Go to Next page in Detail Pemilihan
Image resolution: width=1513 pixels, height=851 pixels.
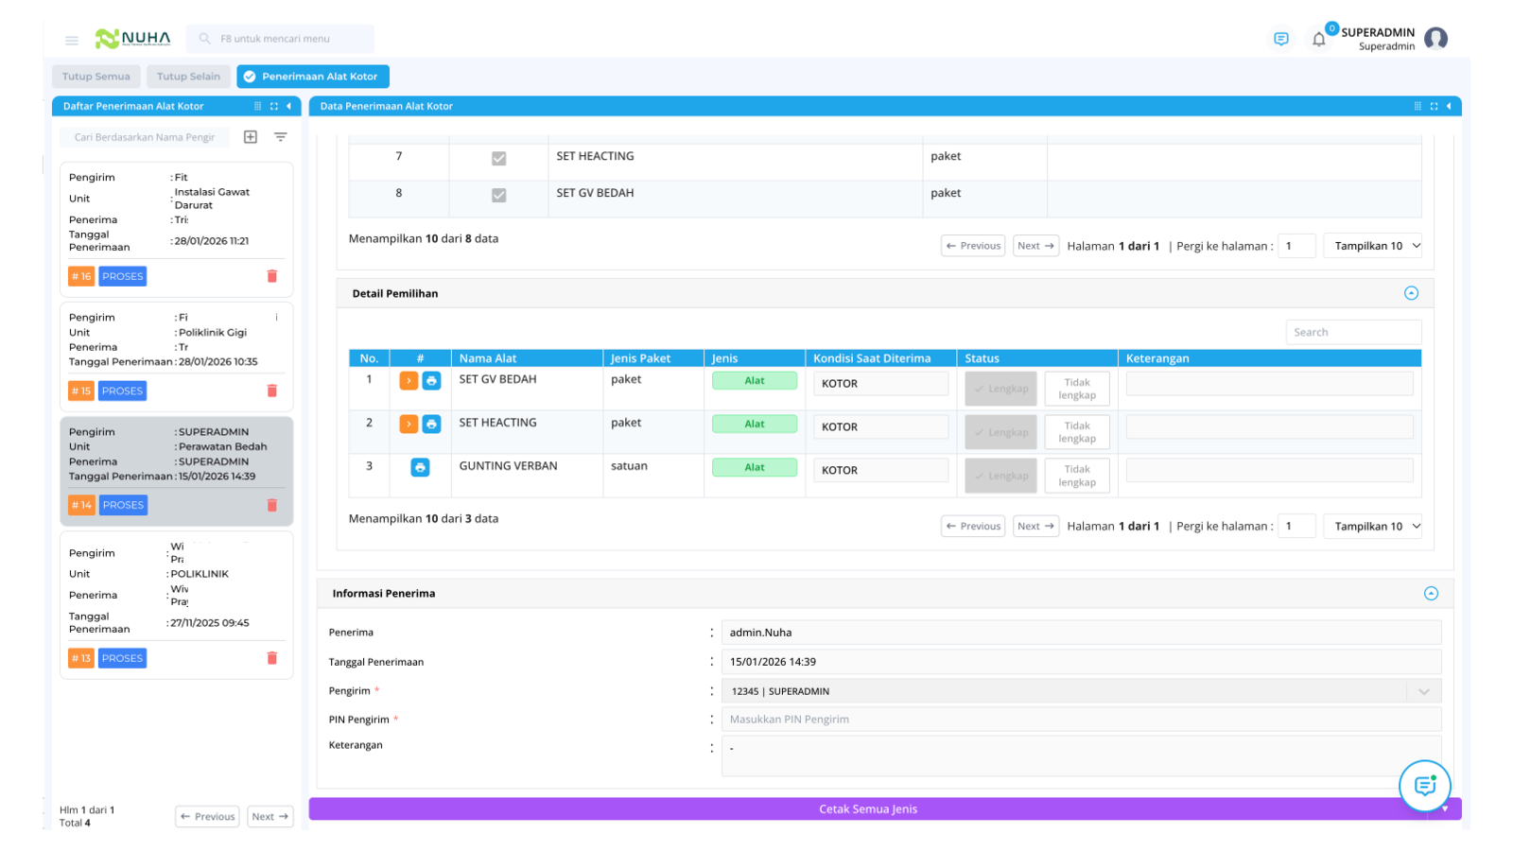pos(1035,527)
